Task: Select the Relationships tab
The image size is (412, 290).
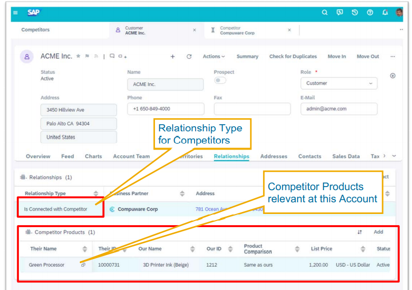Action: (232, 156)
